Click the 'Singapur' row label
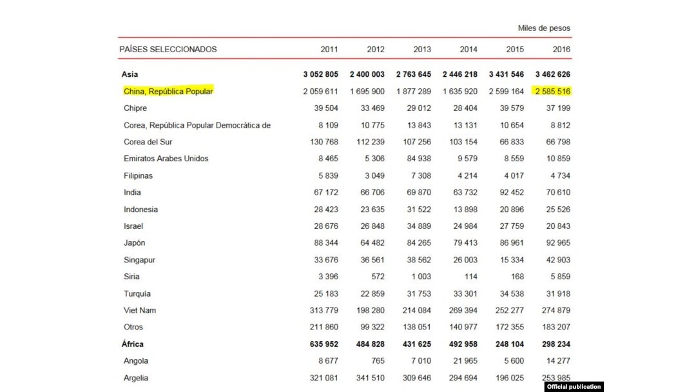This screenshot has height=392, width=696. point(139,260)
